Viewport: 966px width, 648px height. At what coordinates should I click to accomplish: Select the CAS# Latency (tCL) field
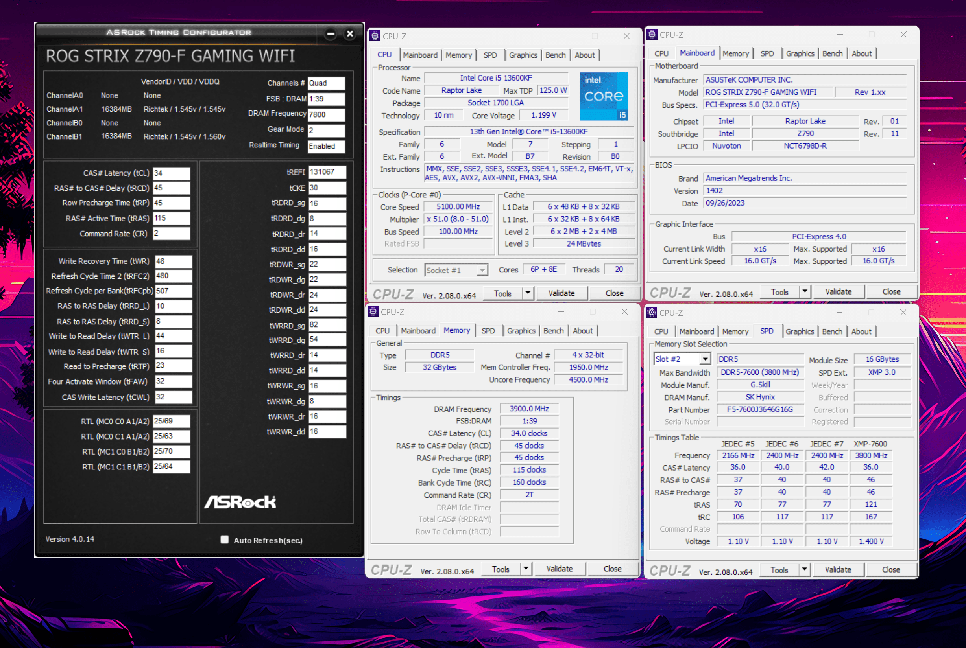[x=171, y=173]
